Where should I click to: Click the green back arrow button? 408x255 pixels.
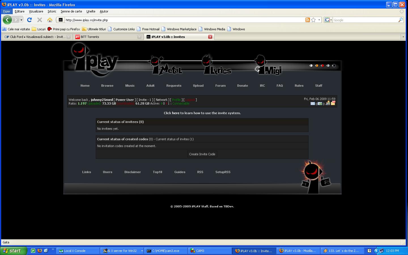pyautogui.click(x=7, y=20)
